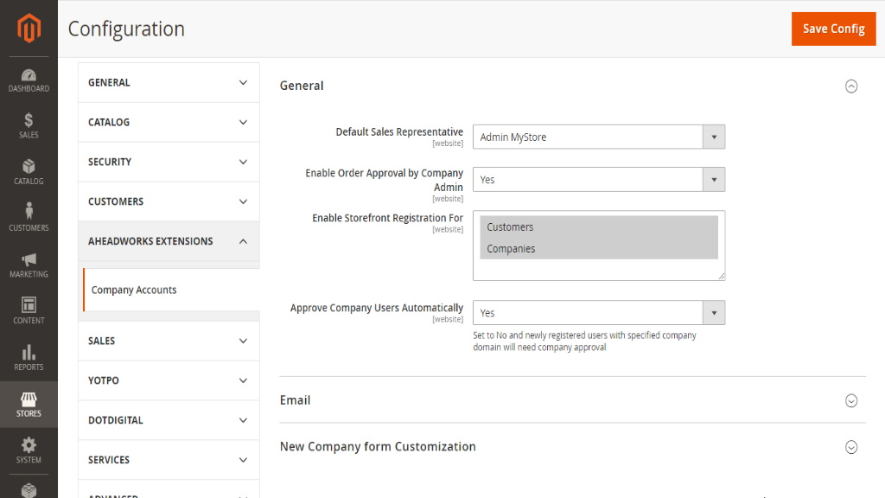Select Companies in the registration multiselect
The height and width of the screenshot is (498, 885).
click(599, 248)
